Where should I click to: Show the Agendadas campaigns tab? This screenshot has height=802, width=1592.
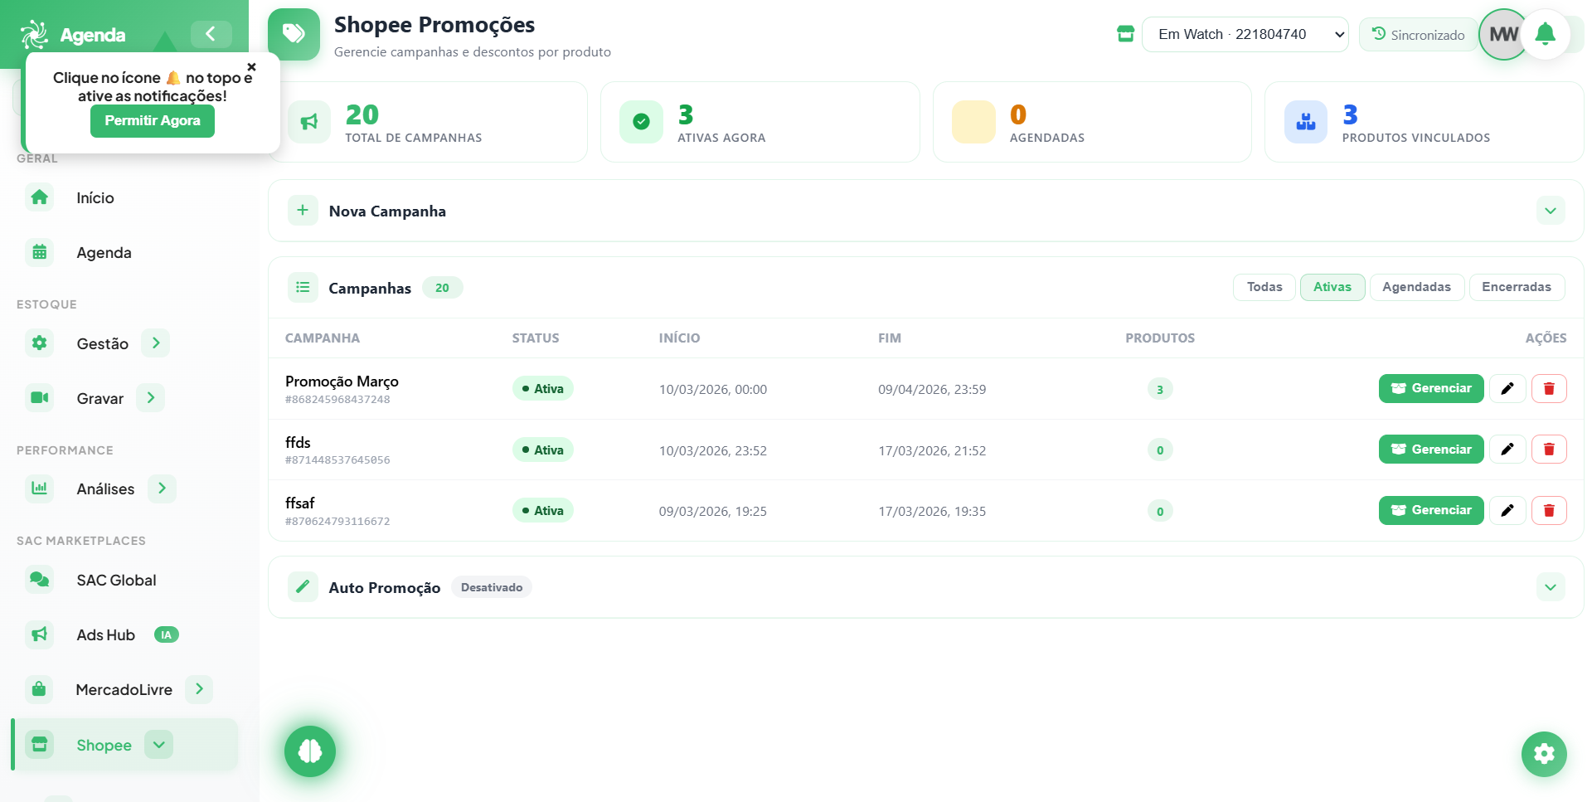click(x=1416, y=287)
